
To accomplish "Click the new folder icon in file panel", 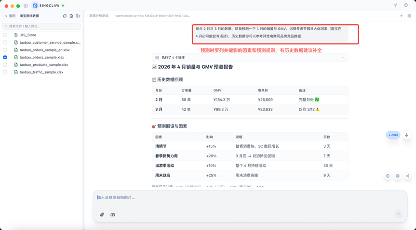I will [78, 16].
